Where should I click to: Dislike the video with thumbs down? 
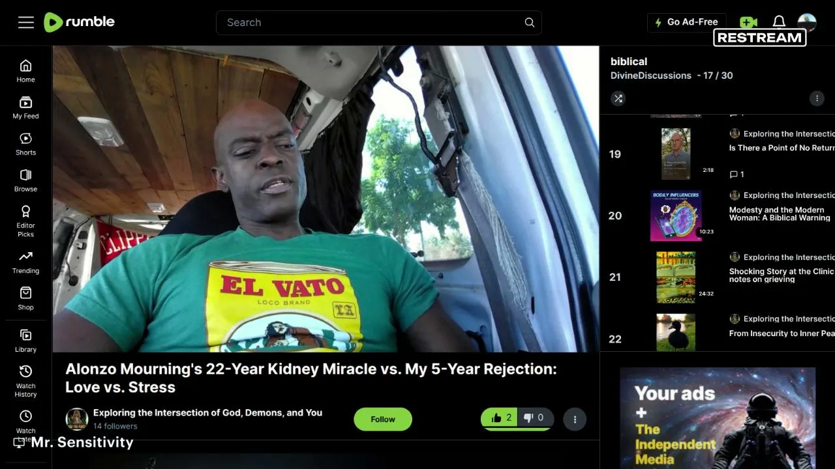pyautogui.click(x=535, y=418)
